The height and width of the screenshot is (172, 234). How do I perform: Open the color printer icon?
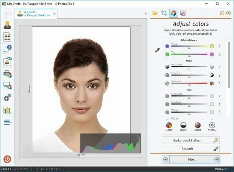point(8,74)
